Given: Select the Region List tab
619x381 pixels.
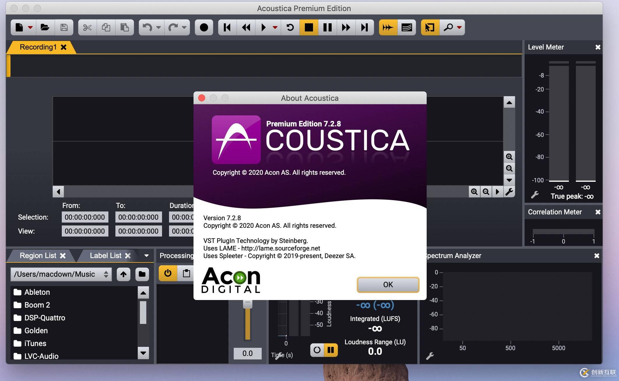Looking at the screenshot, I should (38, 256).
